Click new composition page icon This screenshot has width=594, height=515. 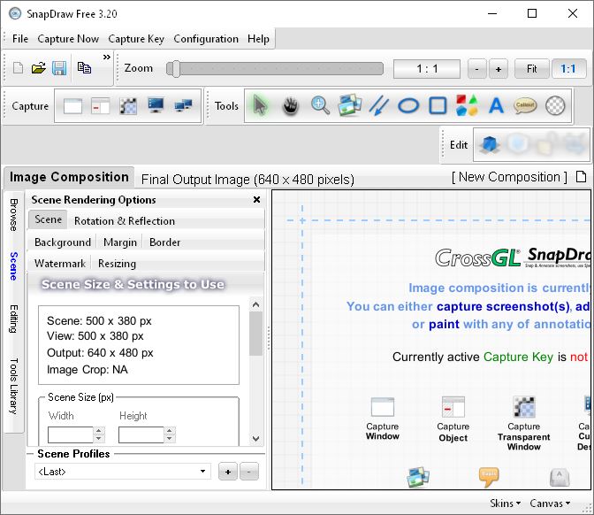[581, 177]
